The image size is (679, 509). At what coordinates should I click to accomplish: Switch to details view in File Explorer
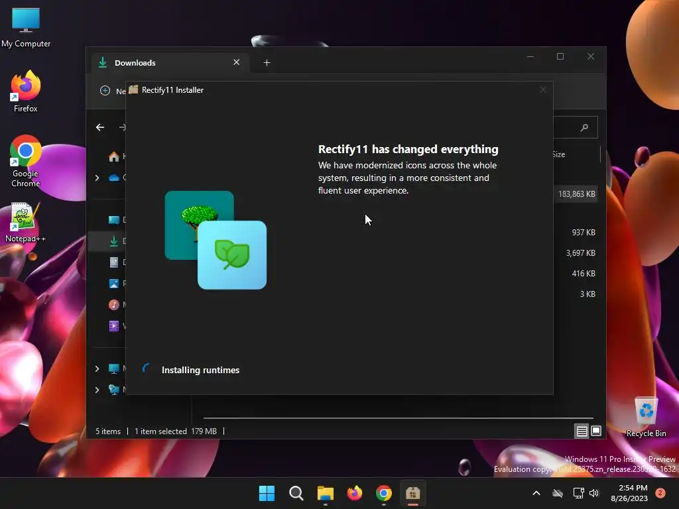click(582, 431)
